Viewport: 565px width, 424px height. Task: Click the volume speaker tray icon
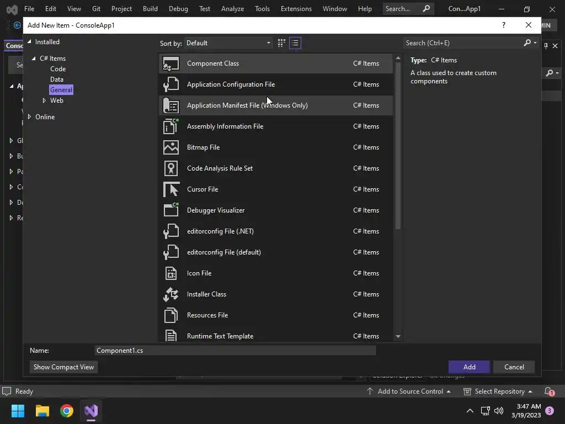[499, 411]
